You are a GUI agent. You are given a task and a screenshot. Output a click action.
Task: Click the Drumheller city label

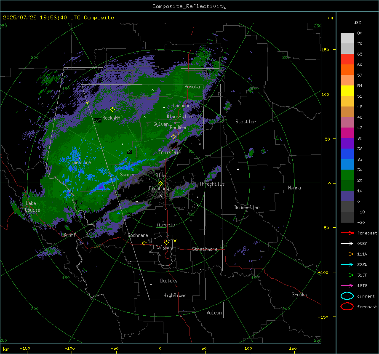(x=247, y=208)
